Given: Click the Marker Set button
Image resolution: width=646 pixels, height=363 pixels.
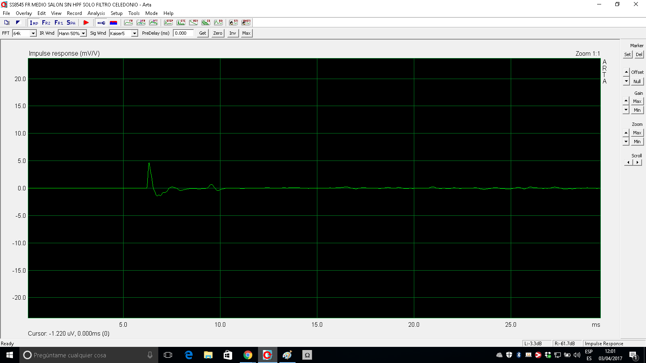Looking at the screenshot, I should 627,54.
